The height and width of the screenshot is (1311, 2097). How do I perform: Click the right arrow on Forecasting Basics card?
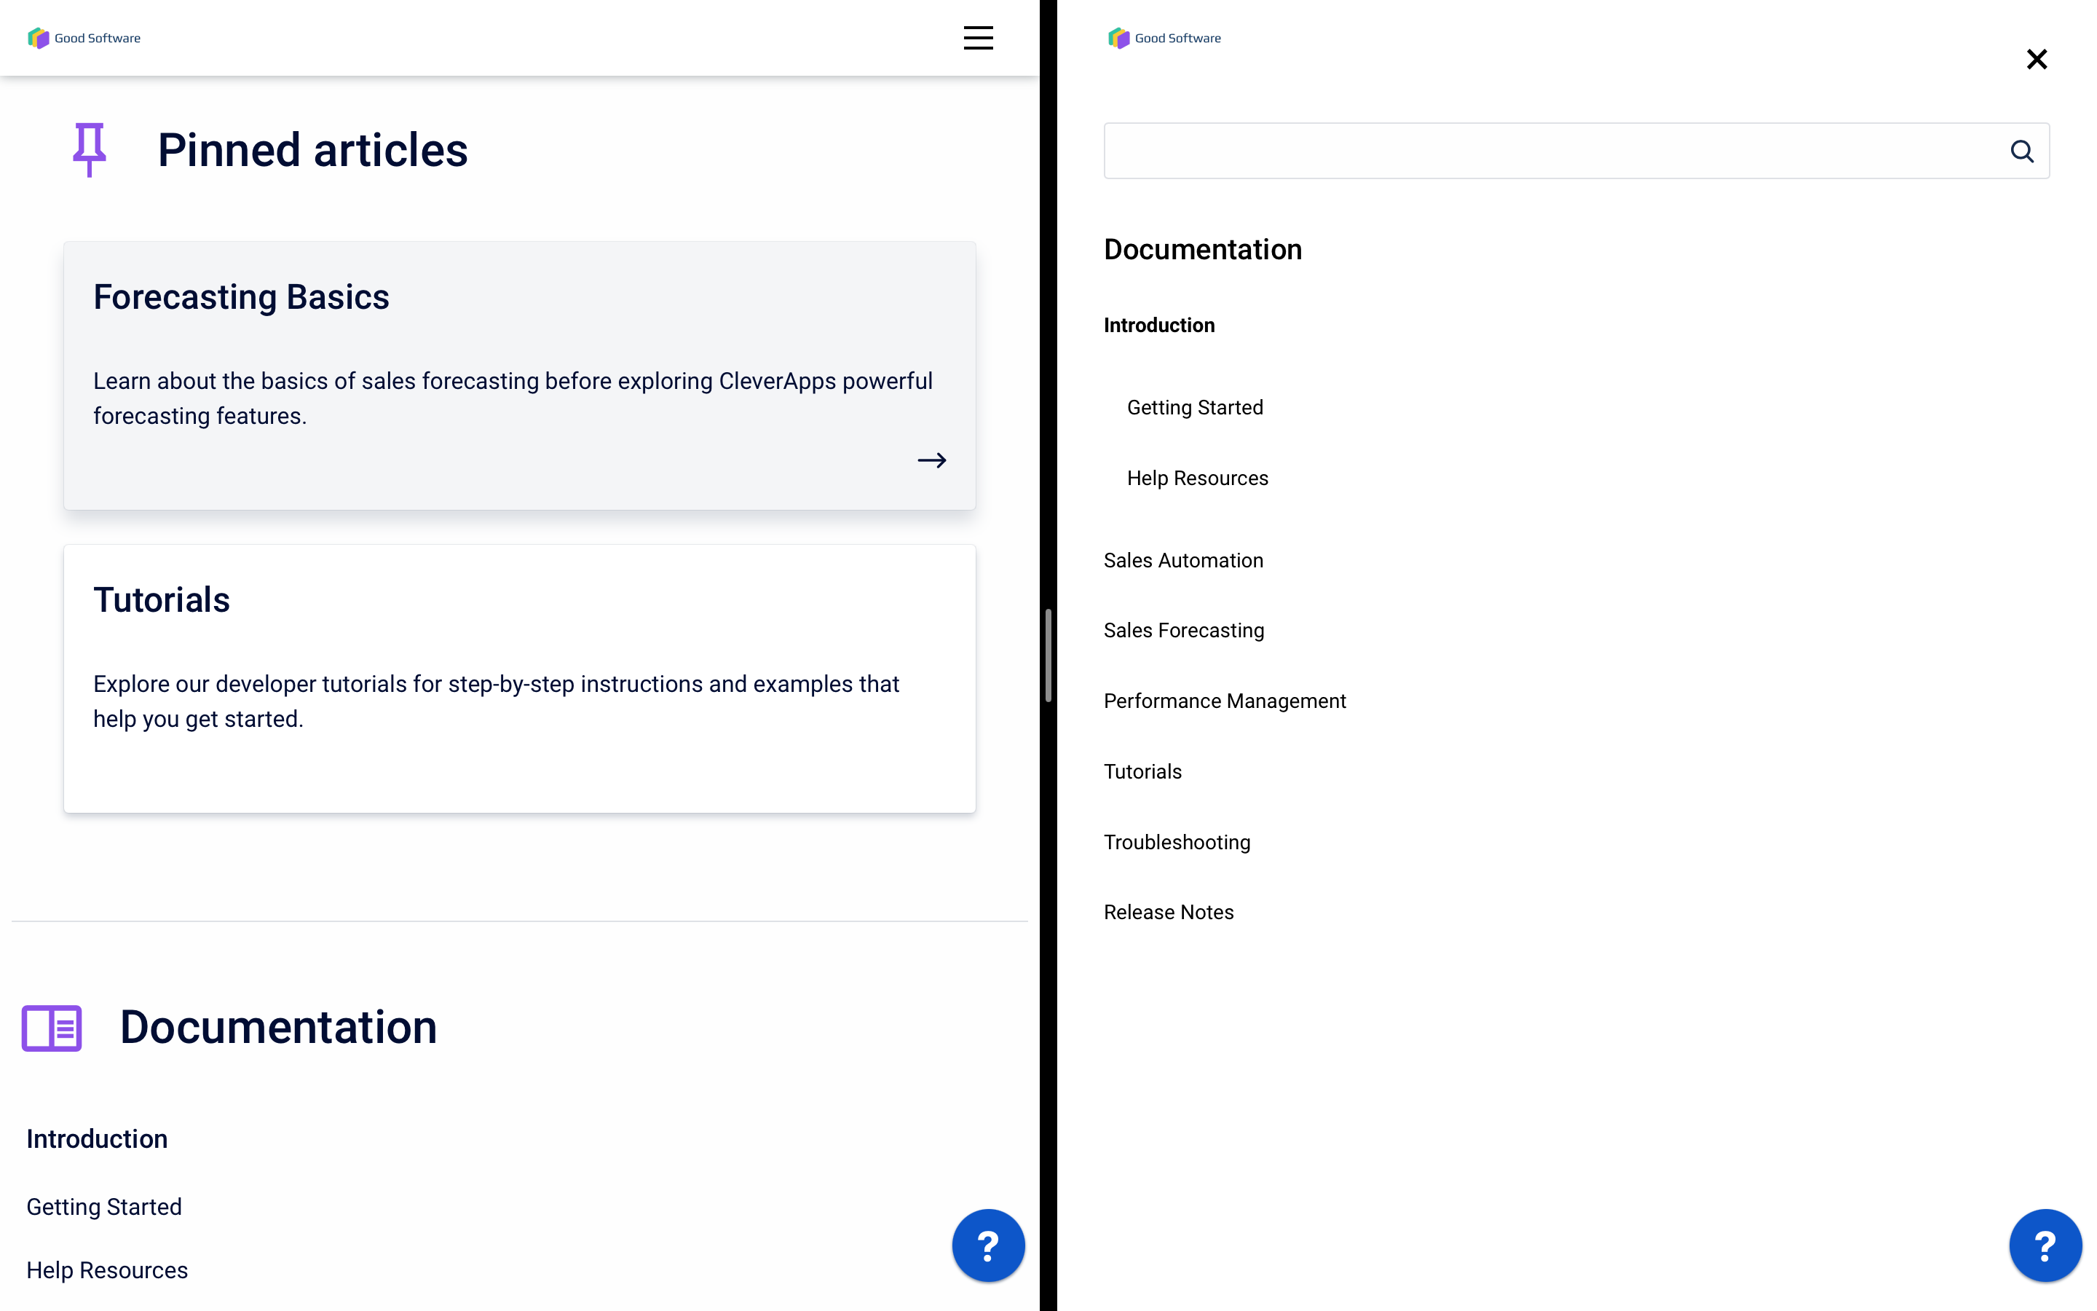pyautogui.click(x=931, y=460)
